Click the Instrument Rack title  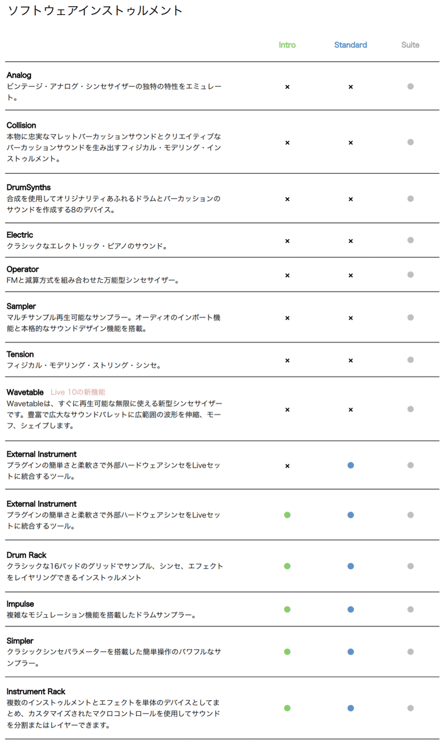click(36, 691)
